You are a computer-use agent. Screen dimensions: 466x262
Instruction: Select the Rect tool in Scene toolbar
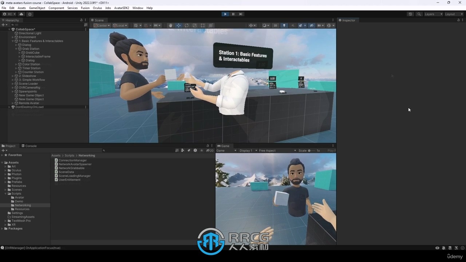click(x=202, y=25)
